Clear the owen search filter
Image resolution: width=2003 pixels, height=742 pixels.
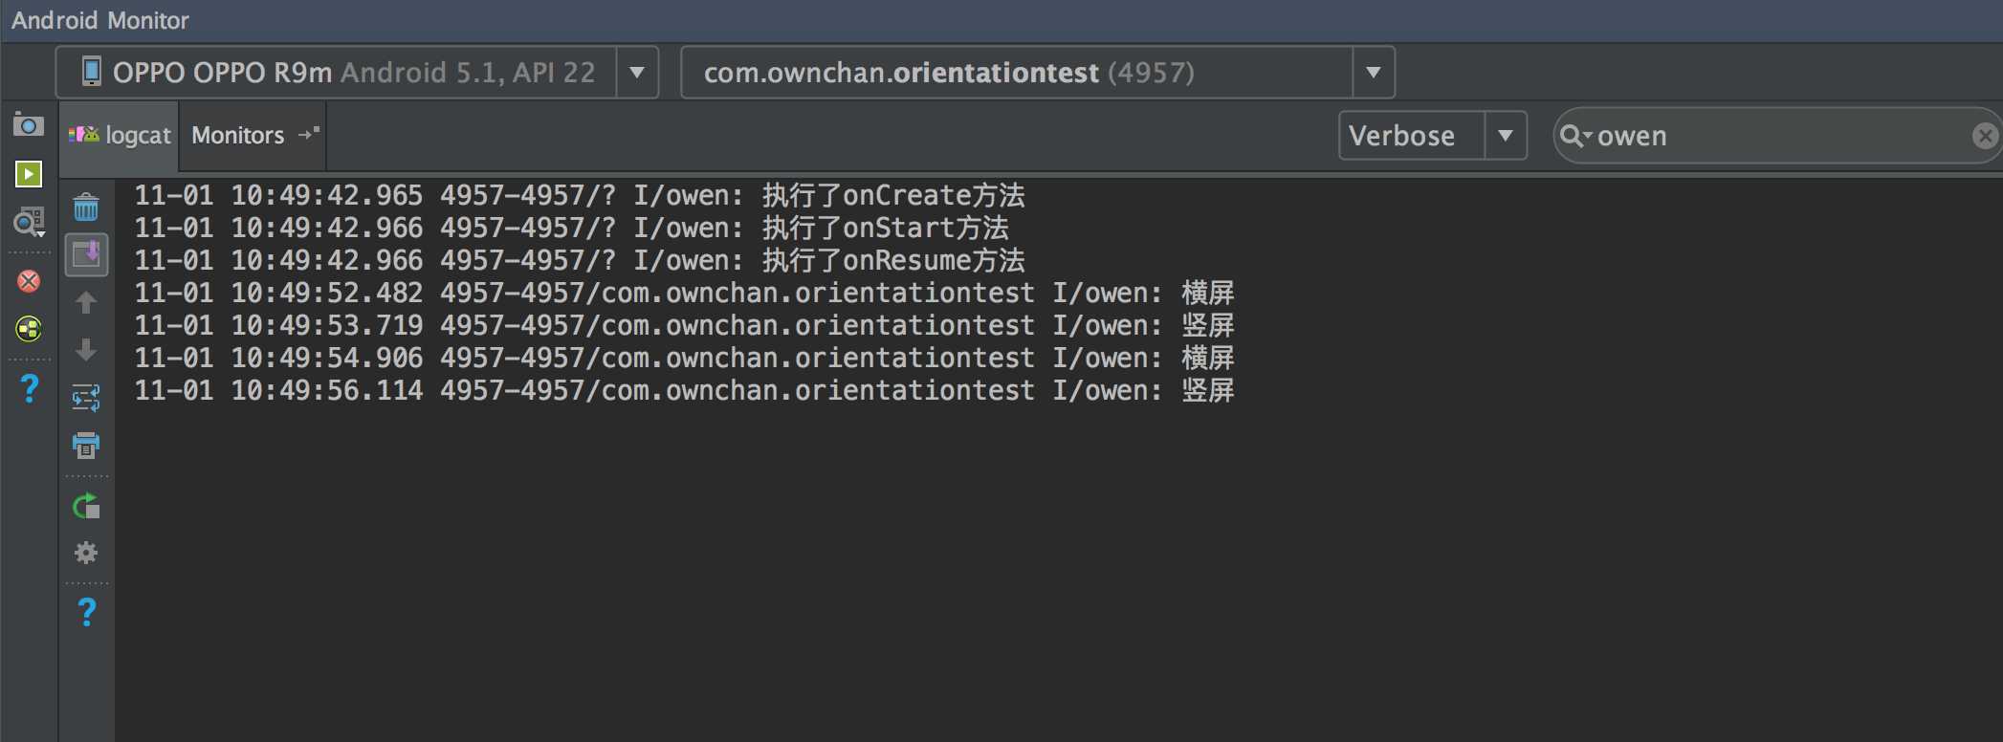click(1986, 136)
